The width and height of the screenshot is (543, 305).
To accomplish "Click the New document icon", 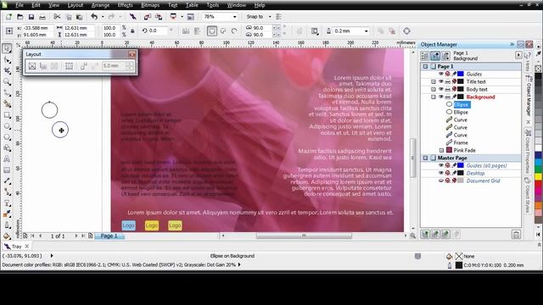I will [8, 17].
